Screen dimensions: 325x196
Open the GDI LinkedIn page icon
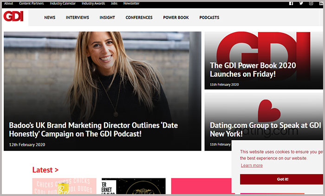tap(321, 3)
